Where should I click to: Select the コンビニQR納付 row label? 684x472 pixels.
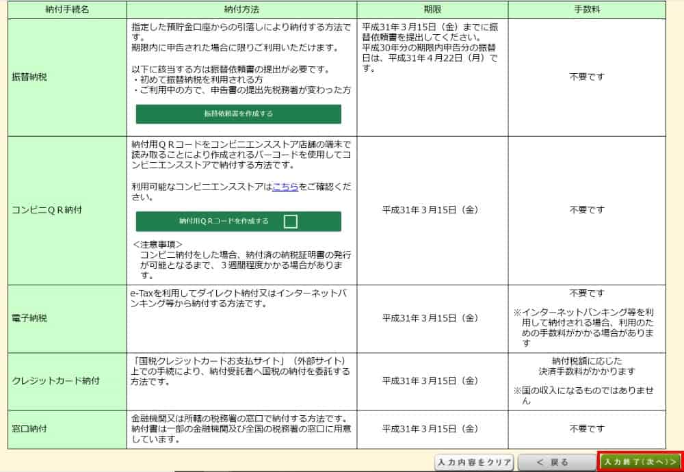47,210
